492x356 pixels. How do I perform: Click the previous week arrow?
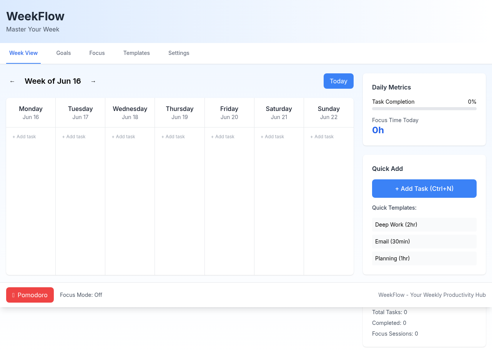point(12,81)
